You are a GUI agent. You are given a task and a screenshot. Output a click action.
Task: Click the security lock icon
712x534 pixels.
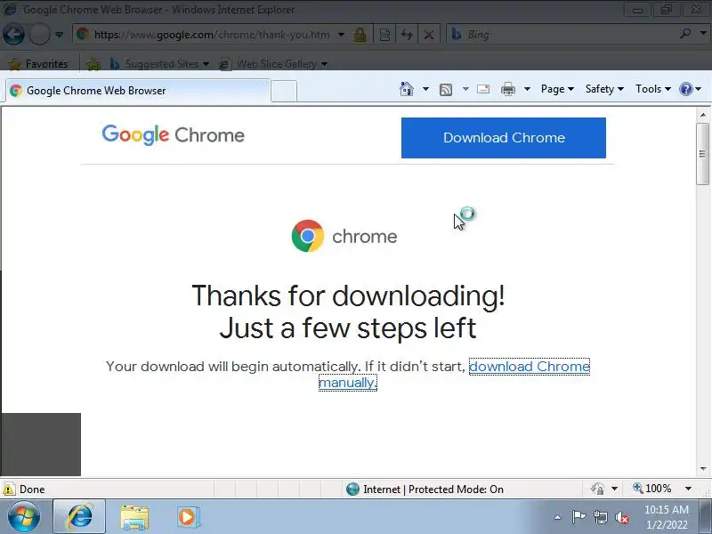coord(360,35)
